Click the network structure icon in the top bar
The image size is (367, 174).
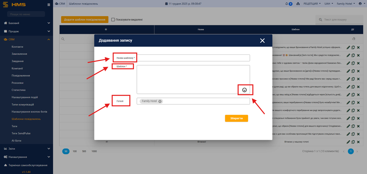point(299,3)
